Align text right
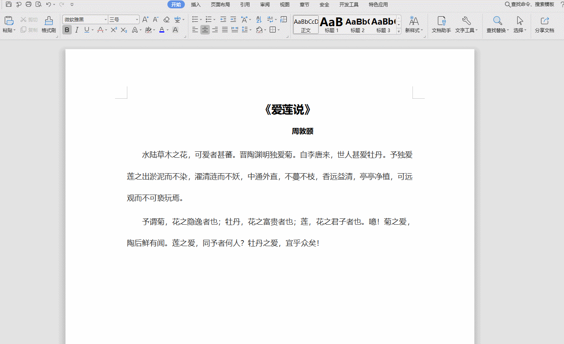Viewport: 564px width, 344px height. (215, 30)
